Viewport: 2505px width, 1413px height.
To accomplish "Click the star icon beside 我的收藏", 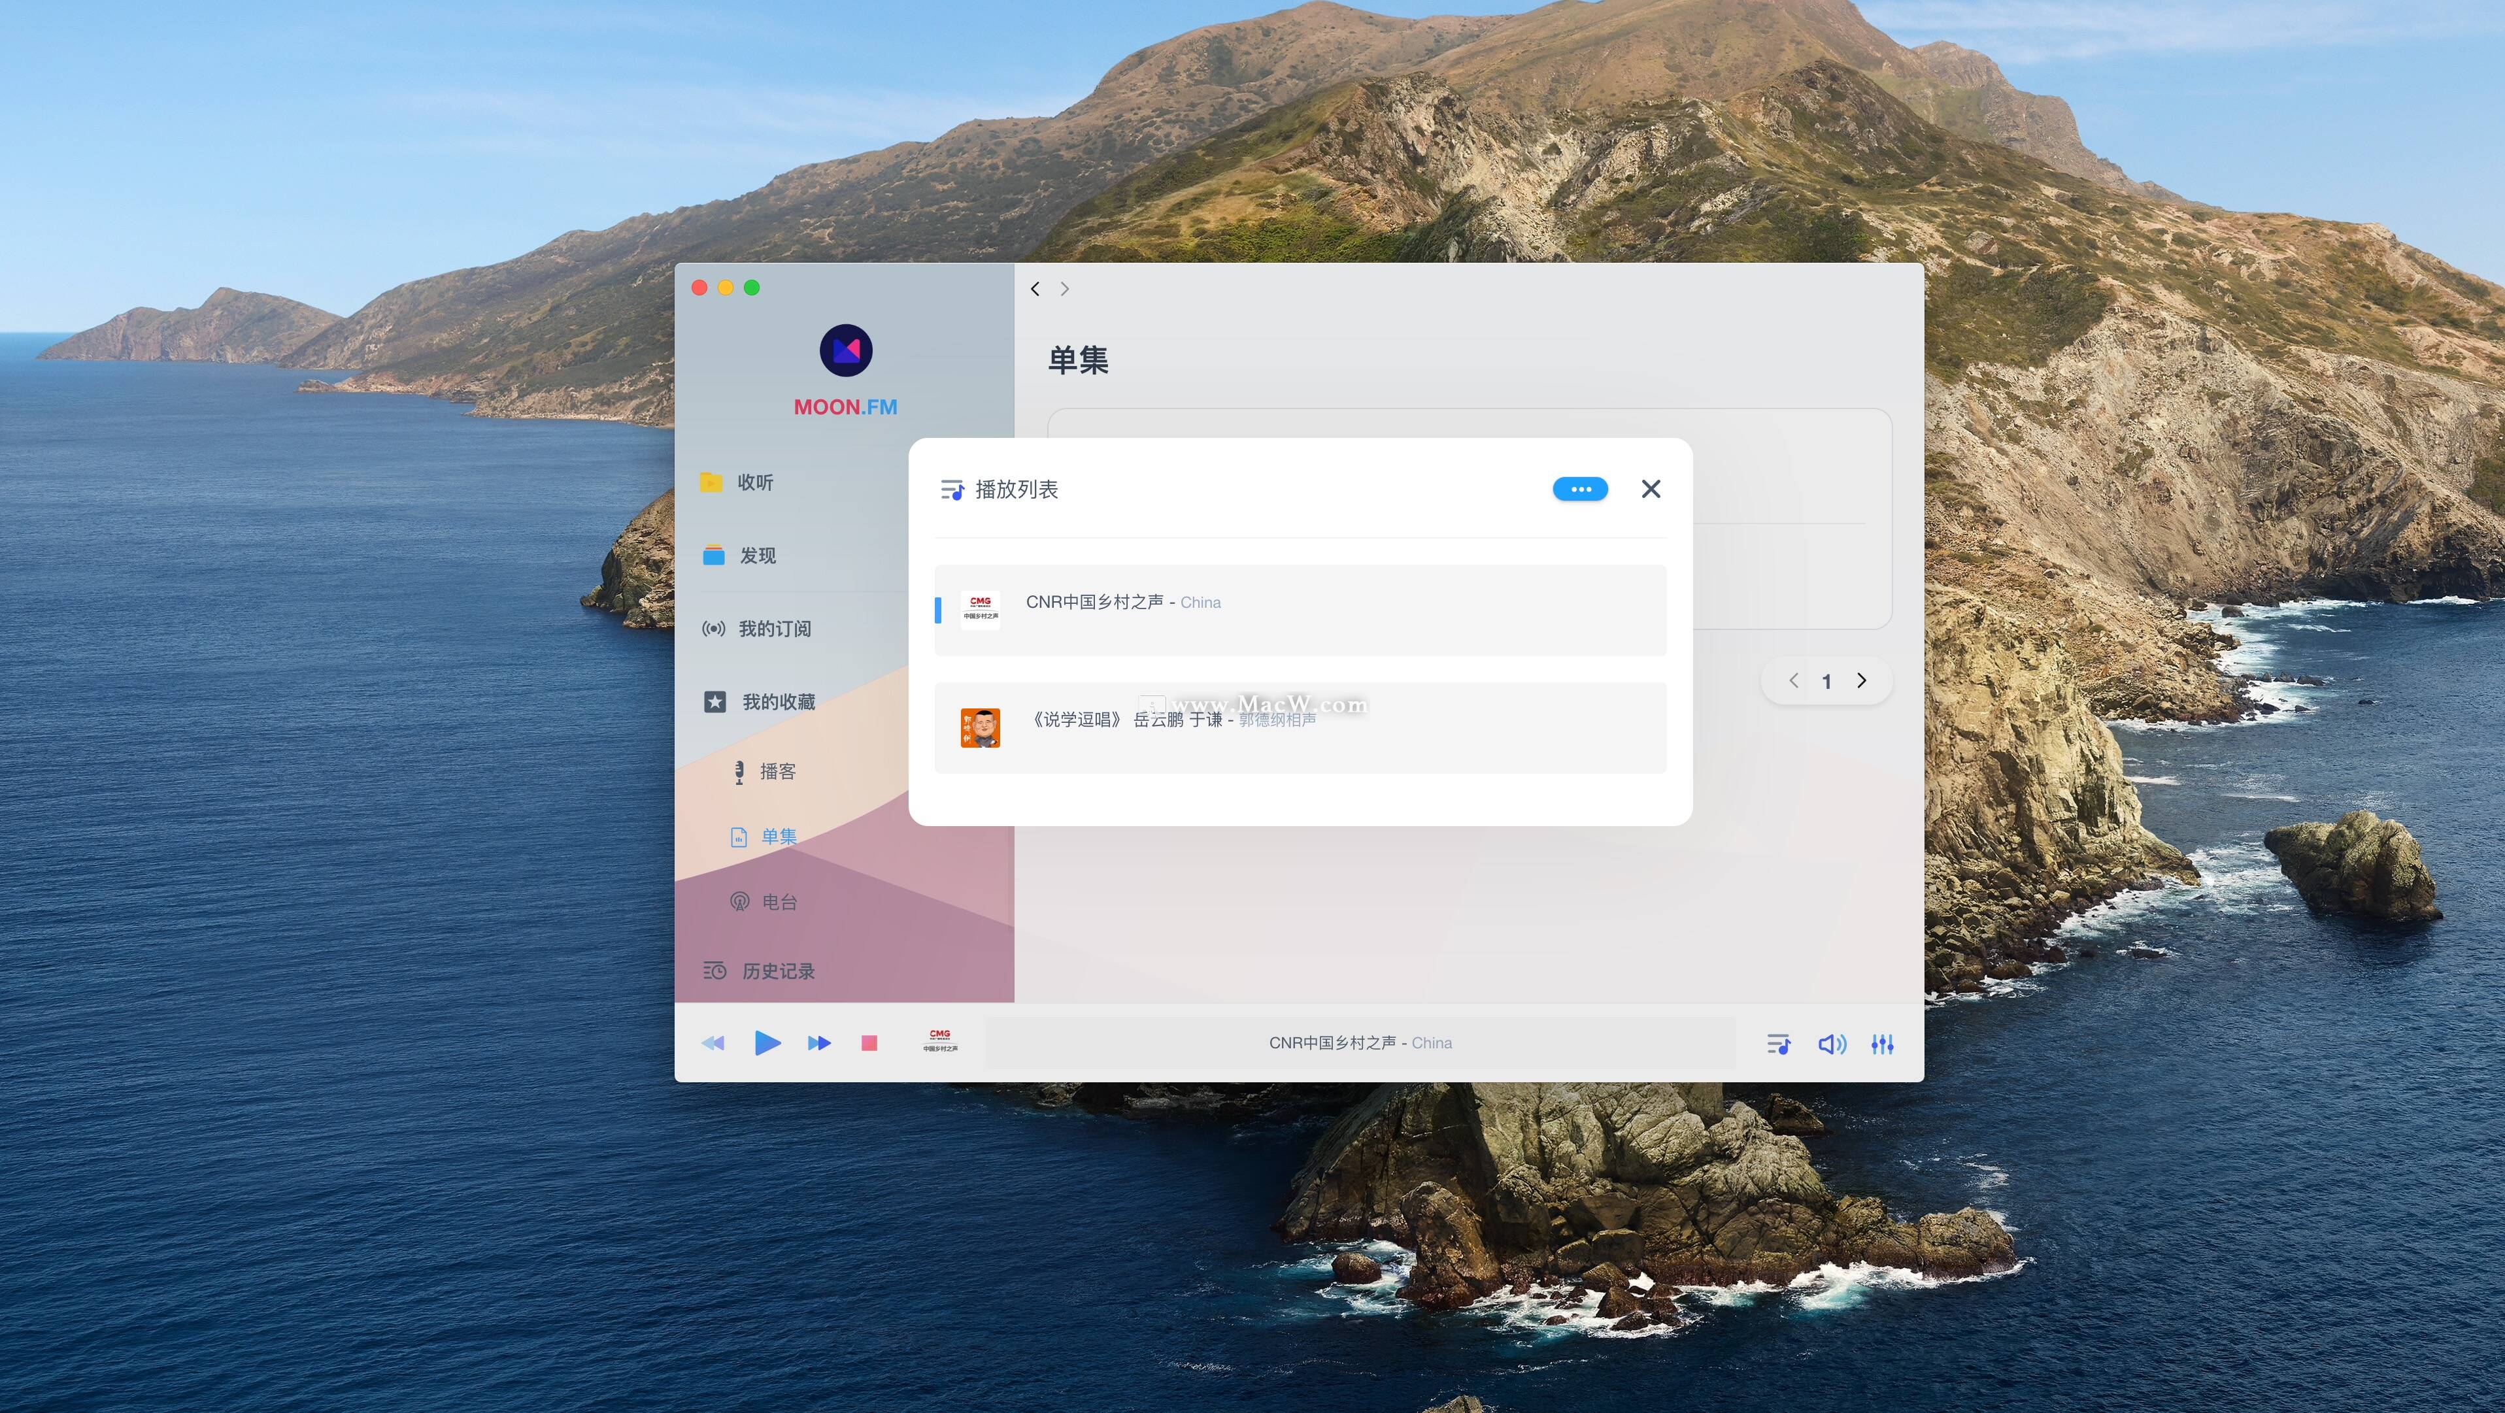I will coord(715,701).
